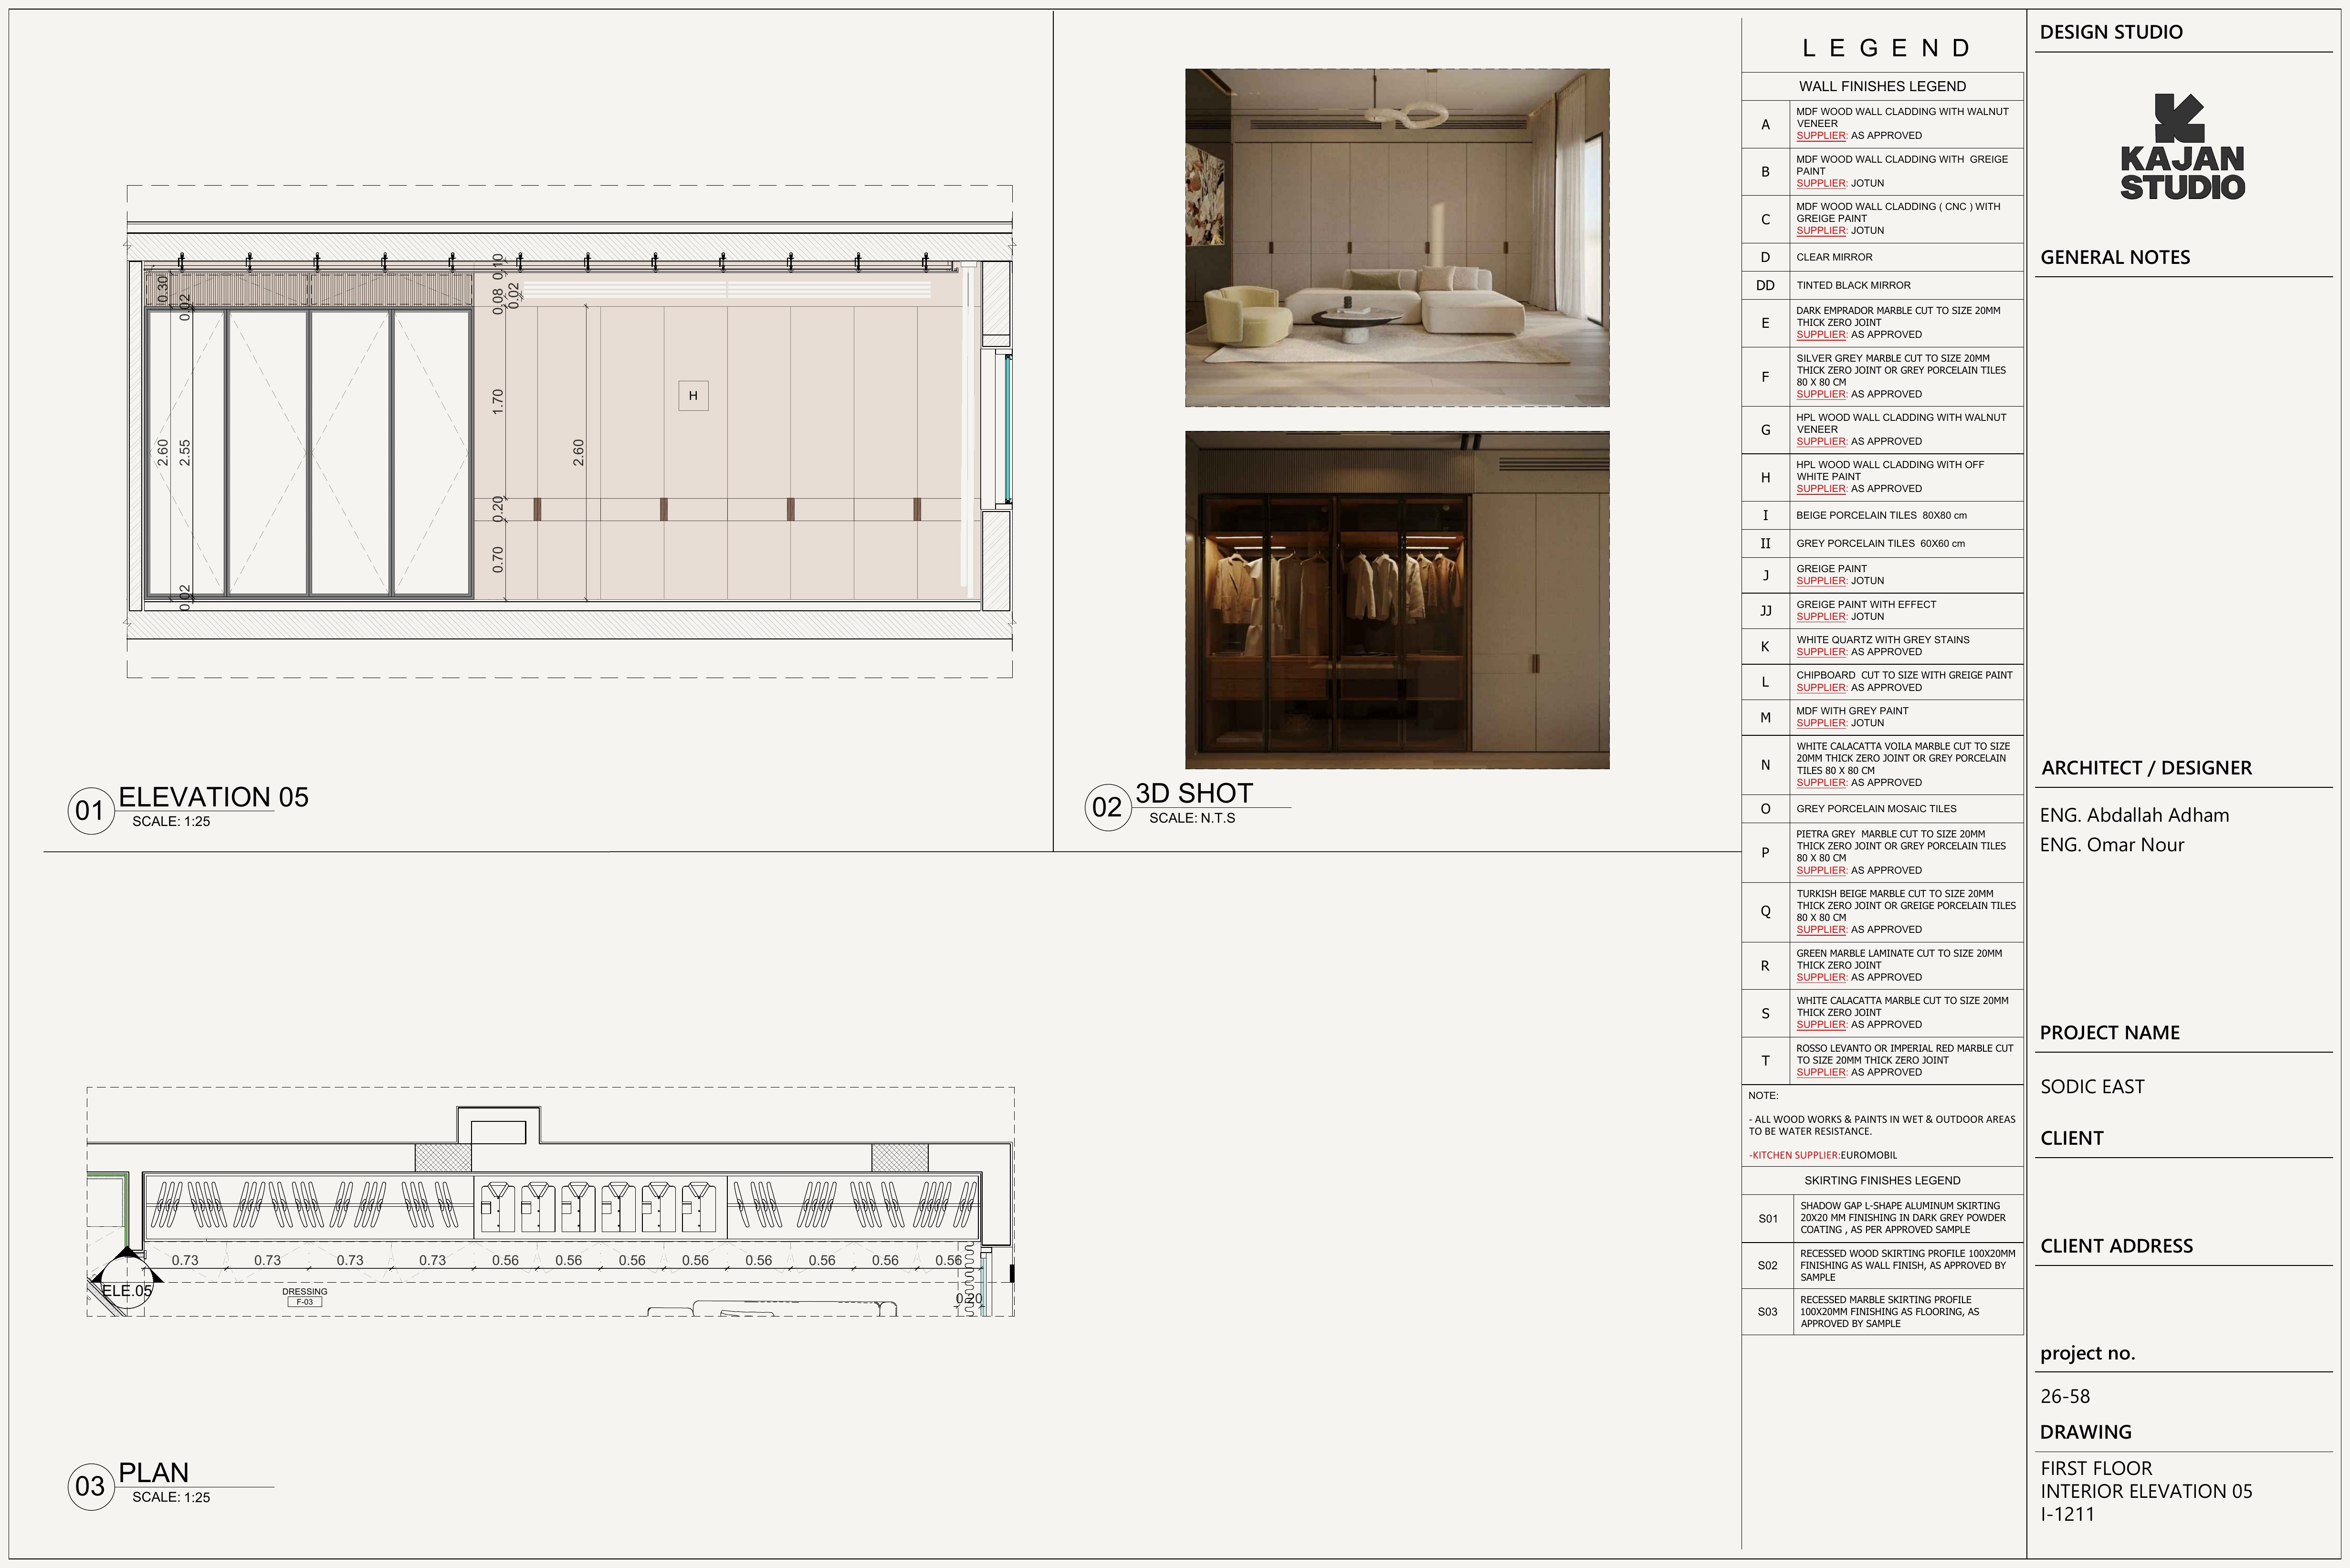
Task: Select legend row N Calacatta Voila marble
Action: 1882,765
